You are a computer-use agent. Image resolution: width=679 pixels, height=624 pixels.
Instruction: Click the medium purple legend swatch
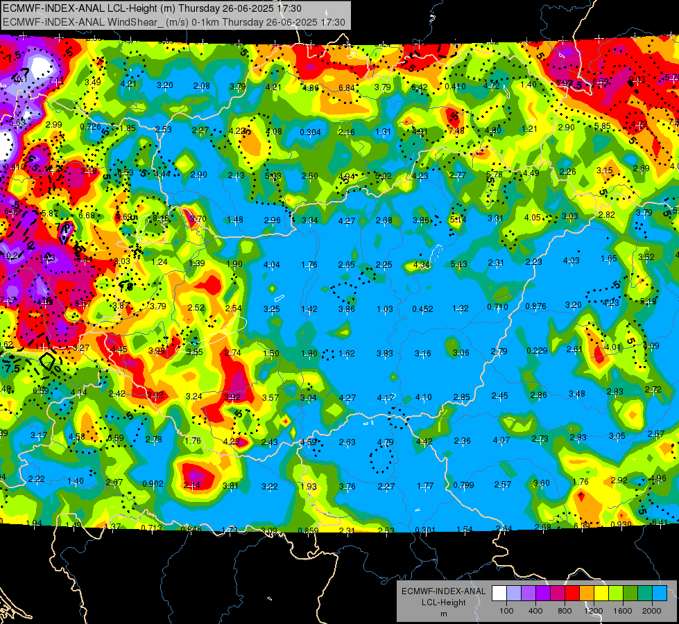point(528,593)
